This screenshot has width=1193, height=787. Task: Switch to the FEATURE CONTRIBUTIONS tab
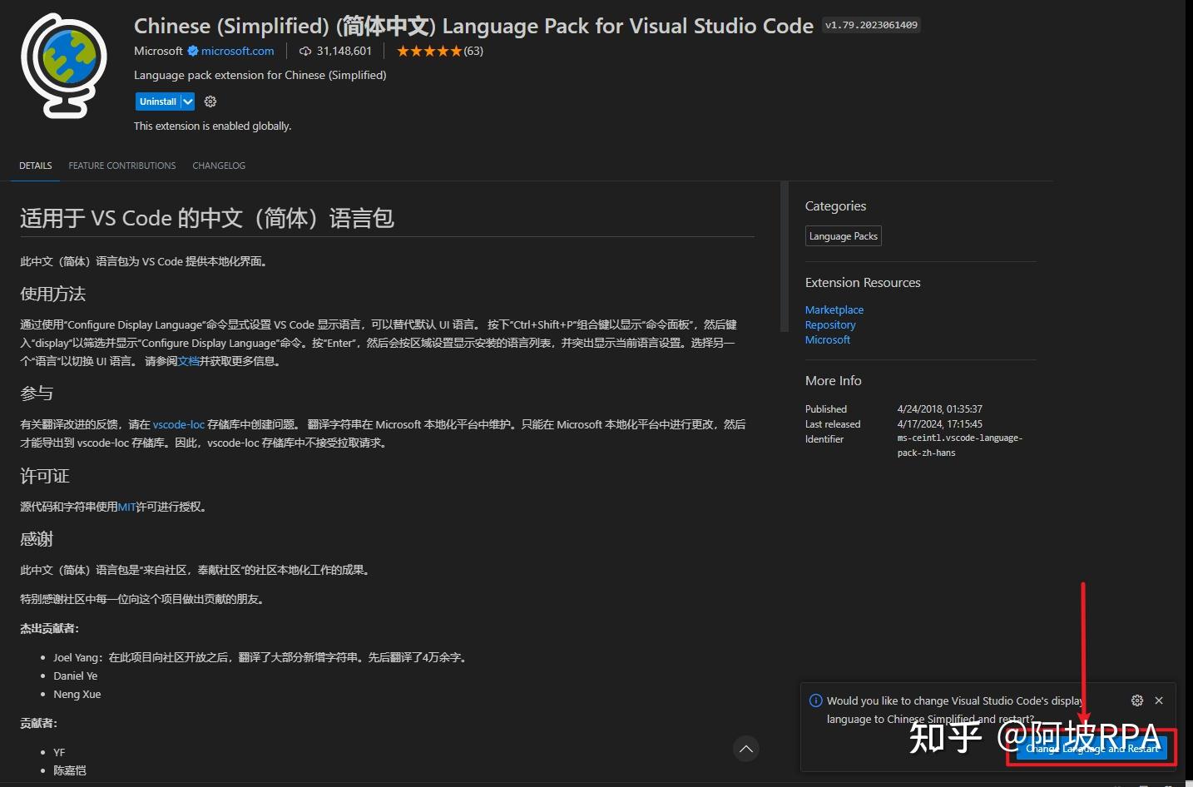(x=121, y=166)
